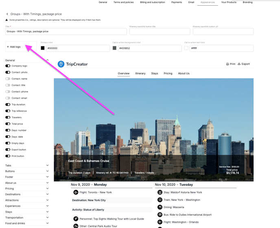
Task: Click the Add logo button
Action: coord(14,47)
